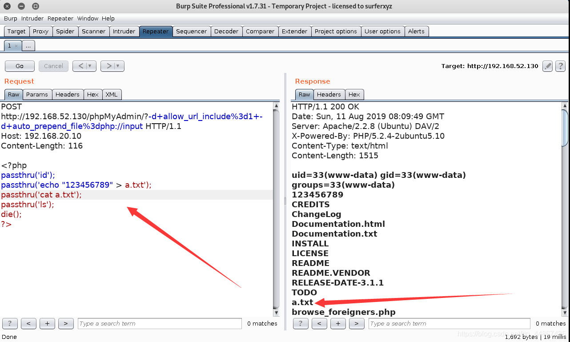The height and width of the screenshot is (342, 570).
Task: Open the Help menu
Action: click(108, 18)
